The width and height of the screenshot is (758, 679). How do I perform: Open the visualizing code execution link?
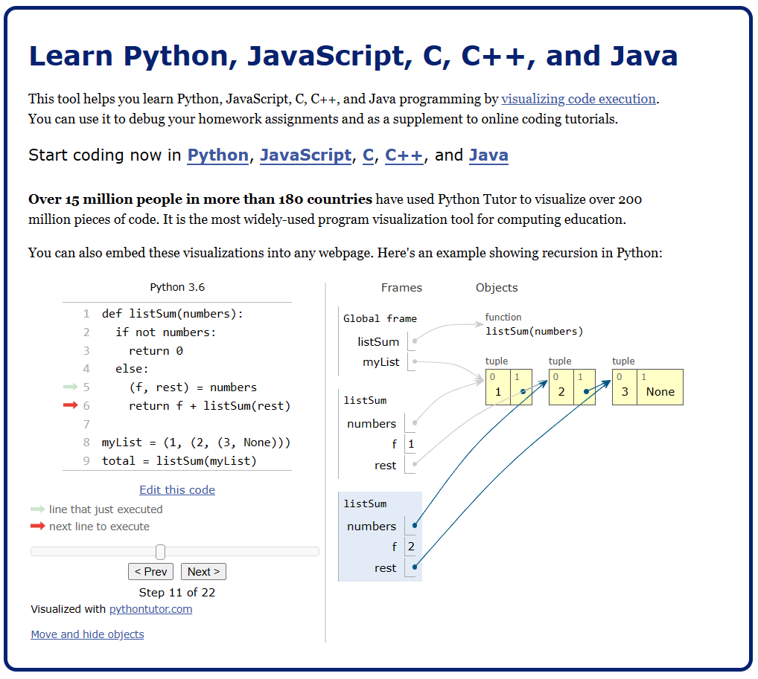point(578,99)
